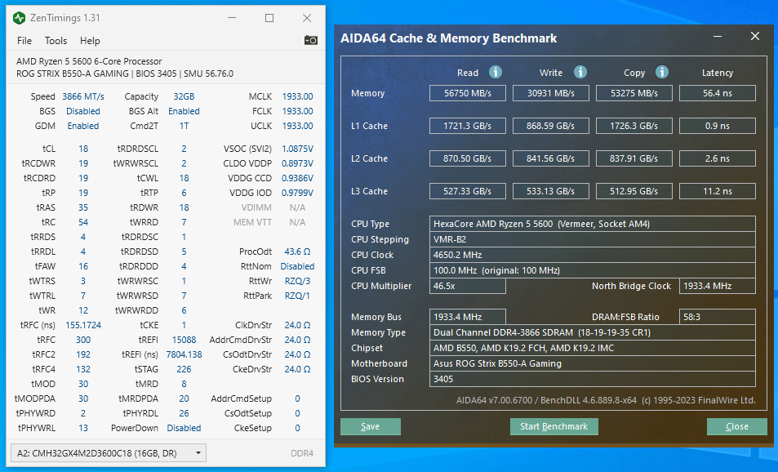The width and height of the screenshot is (778, 472).
Task: Click the tREFI (ns) 7804.138 value
Action: (x=184, y=354)
